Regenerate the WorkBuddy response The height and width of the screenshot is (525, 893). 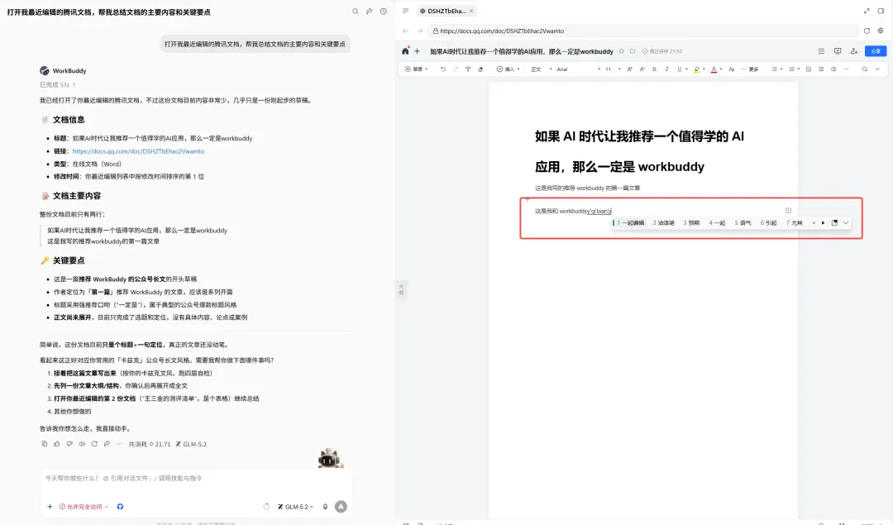(94, 444)
